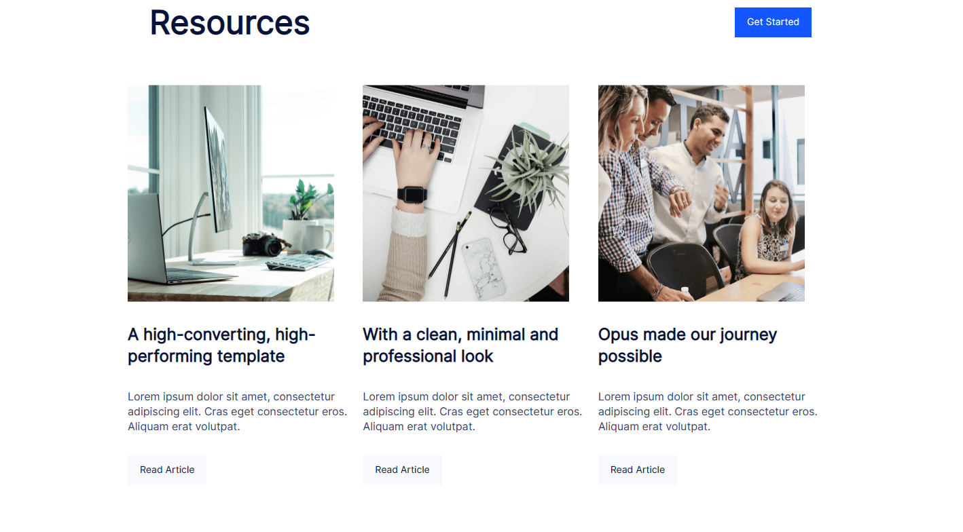Select the description text under the high-converting template title
The height and width of the screenshot is (532, 963).
coord(238,411)
